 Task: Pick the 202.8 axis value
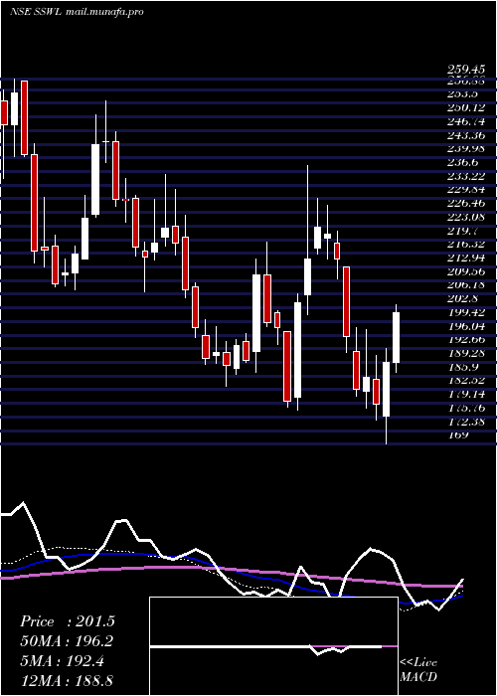(x=461, y=298)
